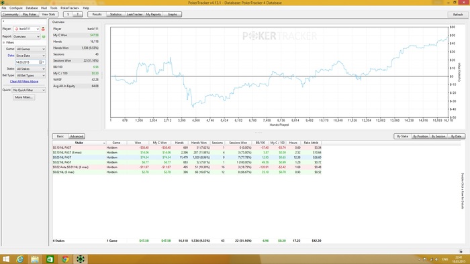Expand the Bet Type dropdown

[31, 75]
